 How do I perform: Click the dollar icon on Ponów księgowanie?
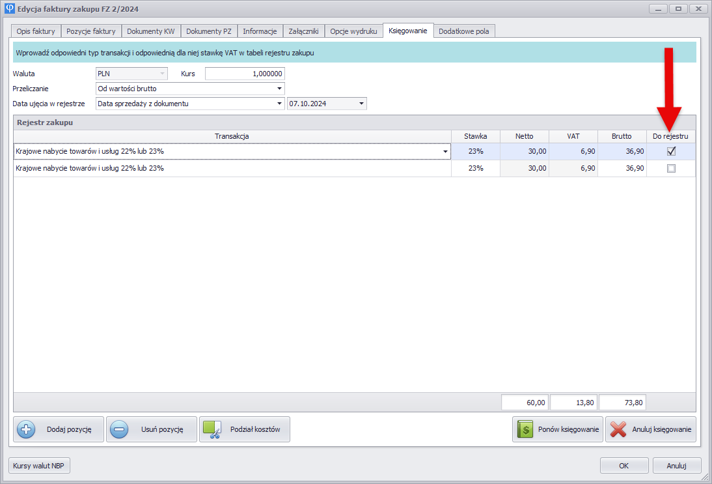(x=525, y=430)
